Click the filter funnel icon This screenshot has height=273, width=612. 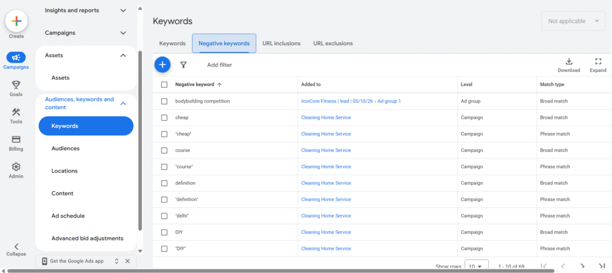tap(183, 65)
